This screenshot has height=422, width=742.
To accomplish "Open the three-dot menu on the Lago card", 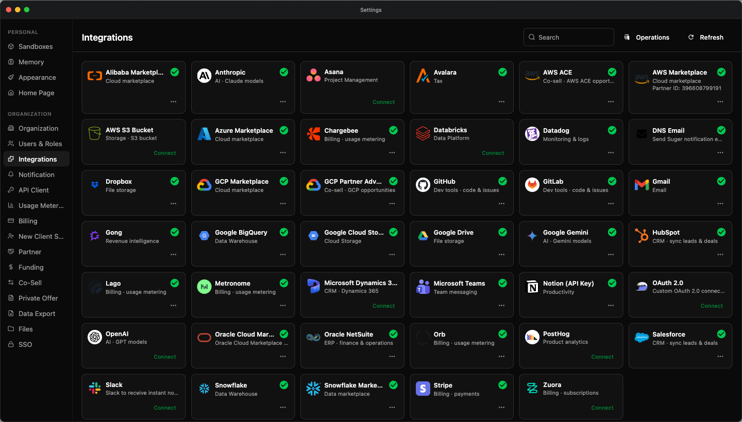I will tap(174, 306).
